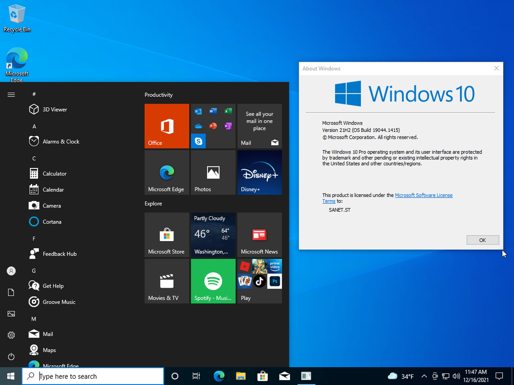Screen dimensions: 514x385
Task: Open Documents from the Start sidebar
Action: click(x=11, y=292)
